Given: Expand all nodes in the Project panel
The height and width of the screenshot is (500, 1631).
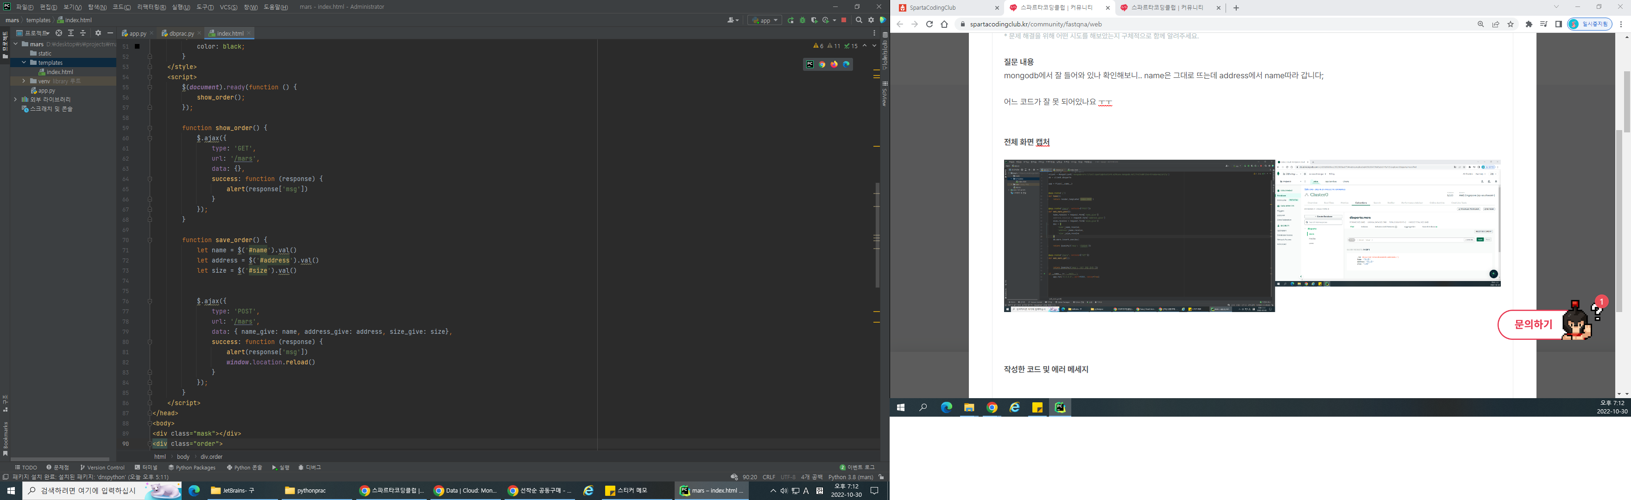Looking at the screenshot, I should pyautogui.click(x=71, y=33).
